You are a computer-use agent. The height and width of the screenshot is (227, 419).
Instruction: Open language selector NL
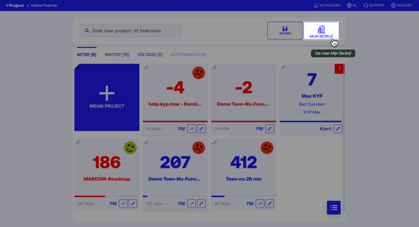point(351,6)
